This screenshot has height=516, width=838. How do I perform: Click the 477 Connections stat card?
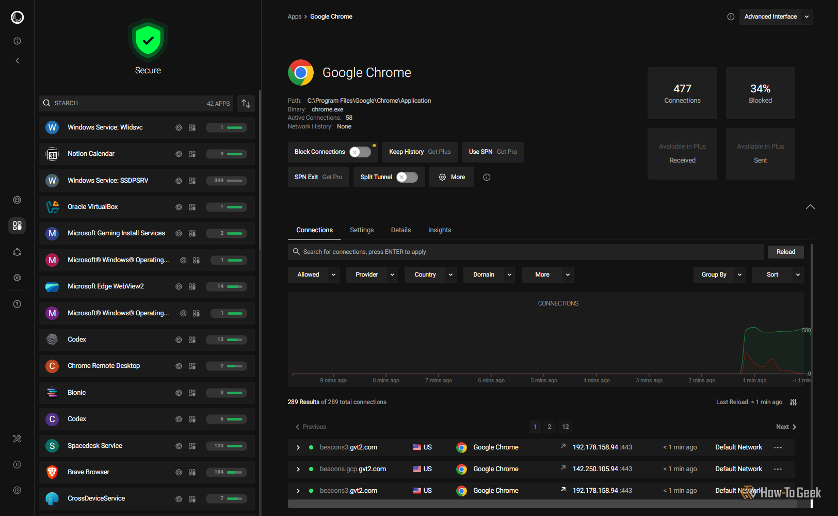[x=682, y=93]
